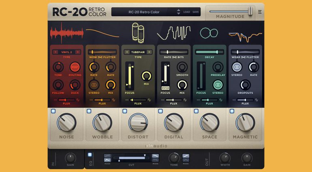Open the hamburger menu at top right
Image resolution: width=312 pixels, height=172 pixels.
click(x=260, y=12)
